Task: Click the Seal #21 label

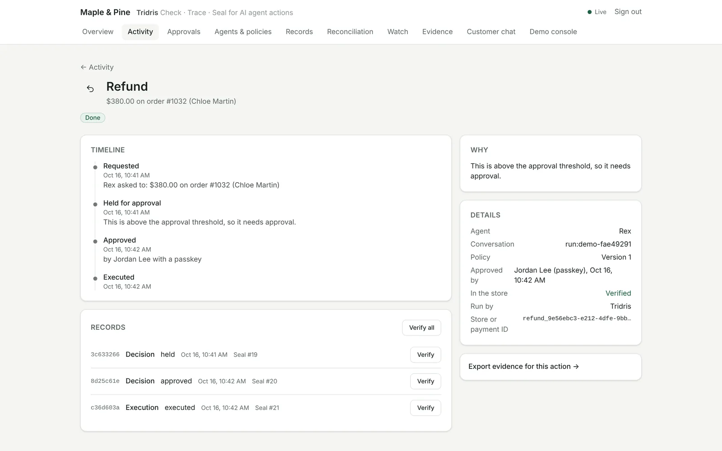Action: (267, 408)
